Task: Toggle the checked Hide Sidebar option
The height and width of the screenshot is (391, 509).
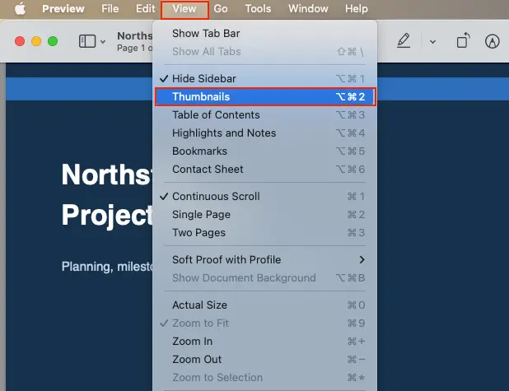Action: click(264, 78)
